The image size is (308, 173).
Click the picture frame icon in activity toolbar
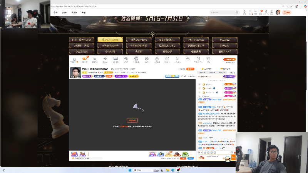[x=115, y=60]
